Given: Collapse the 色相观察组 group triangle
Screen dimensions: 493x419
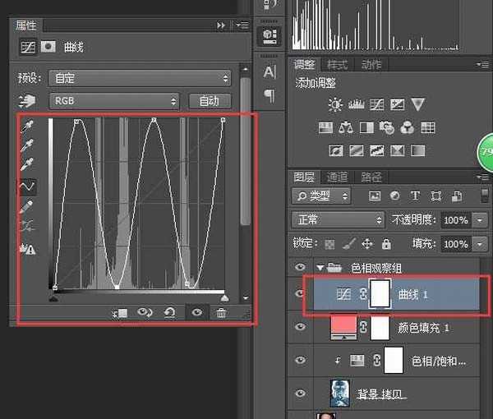Looking at the screenshot, I should 320,267.
